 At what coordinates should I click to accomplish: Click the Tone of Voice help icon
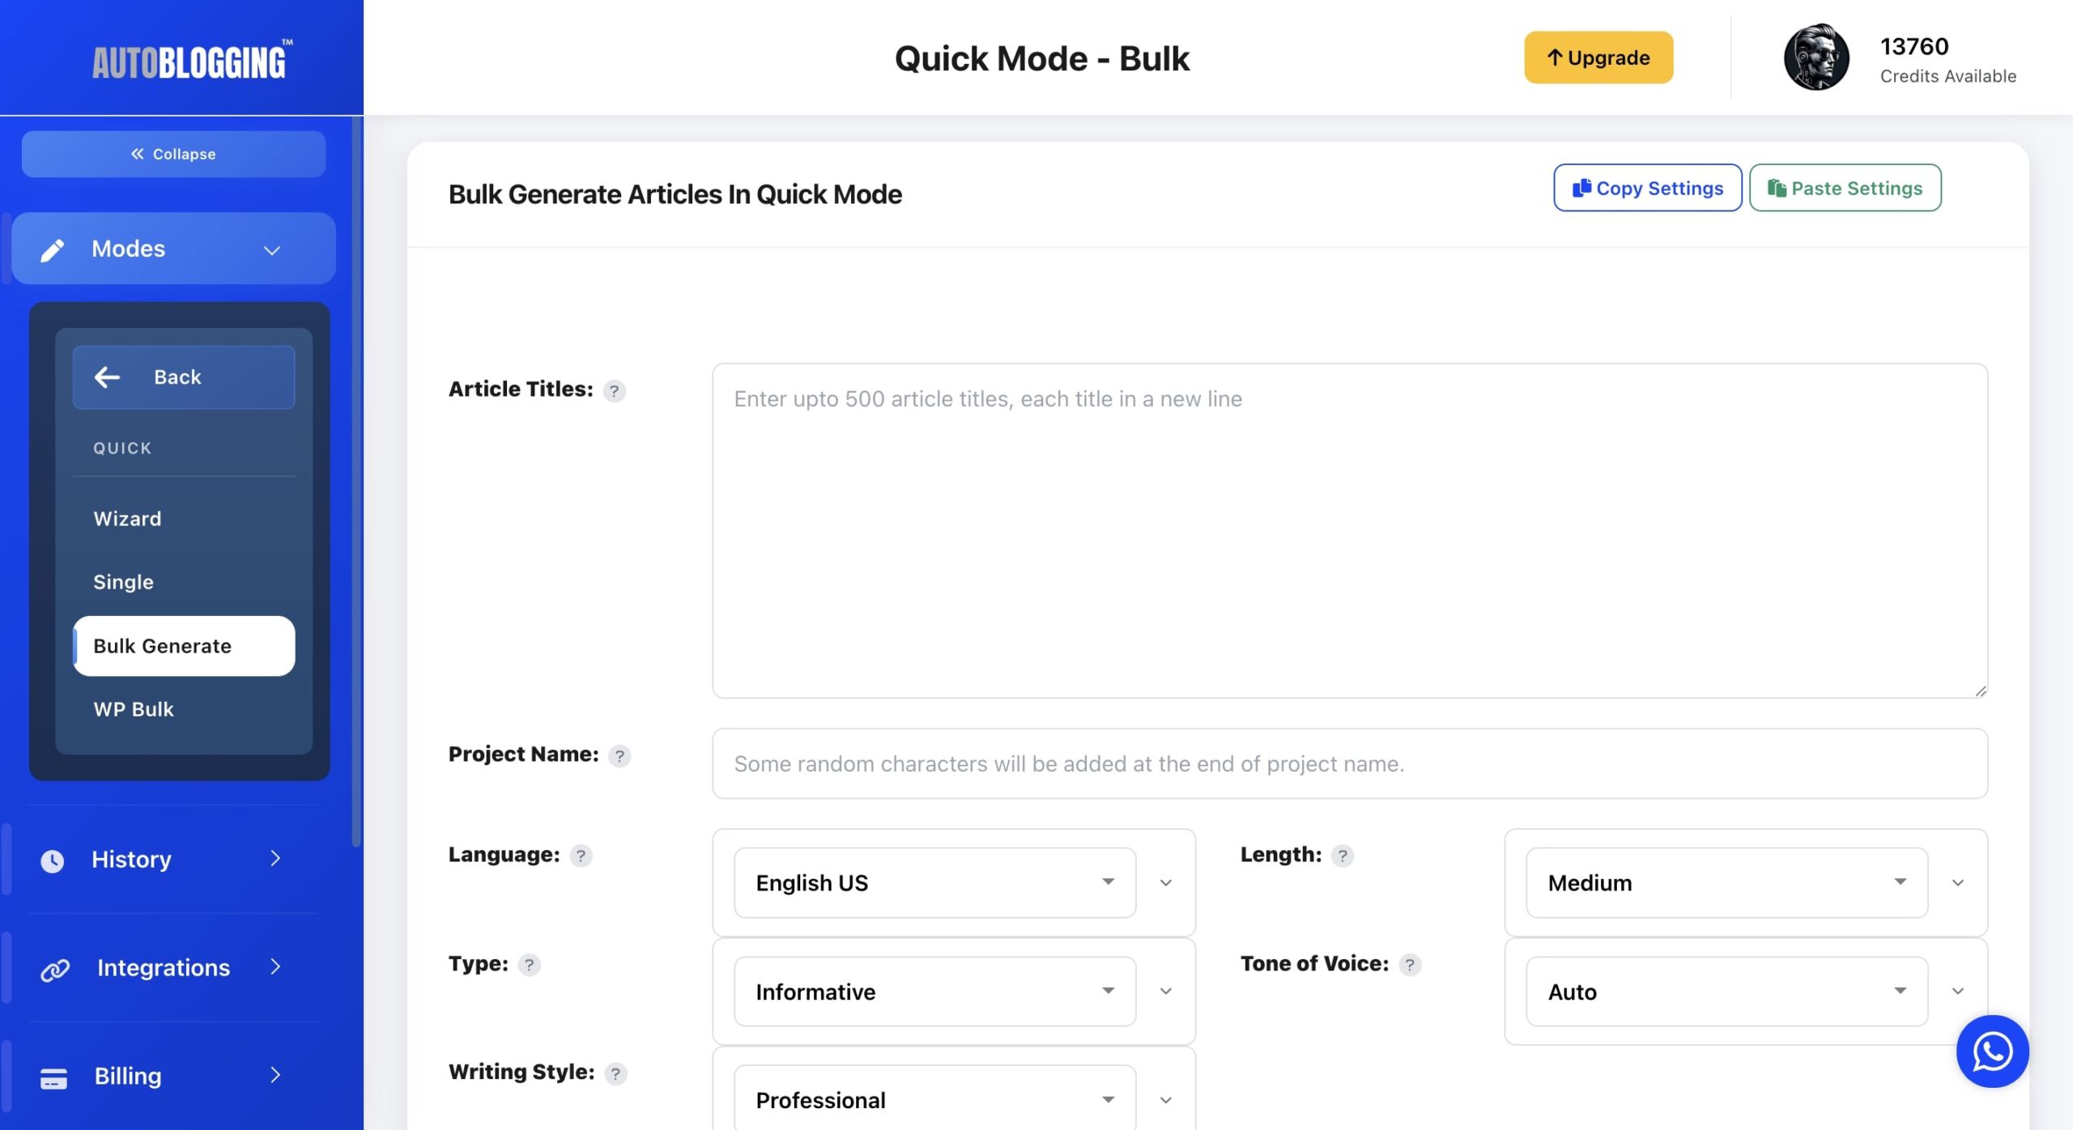[x=1410, y=965]
